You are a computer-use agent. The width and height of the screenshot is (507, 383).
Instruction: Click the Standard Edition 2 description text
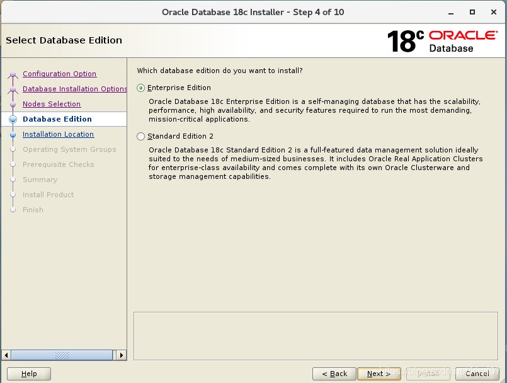pyautogui.click(x=316, y=163)
